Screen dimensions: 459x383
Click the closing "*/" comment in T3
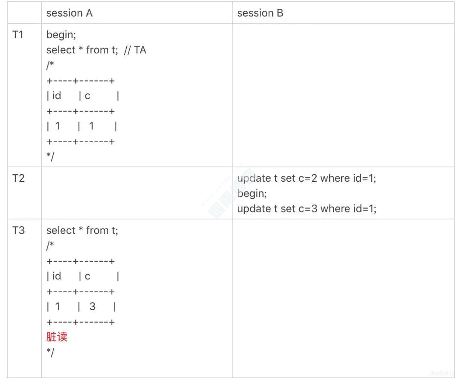(50, 352)
